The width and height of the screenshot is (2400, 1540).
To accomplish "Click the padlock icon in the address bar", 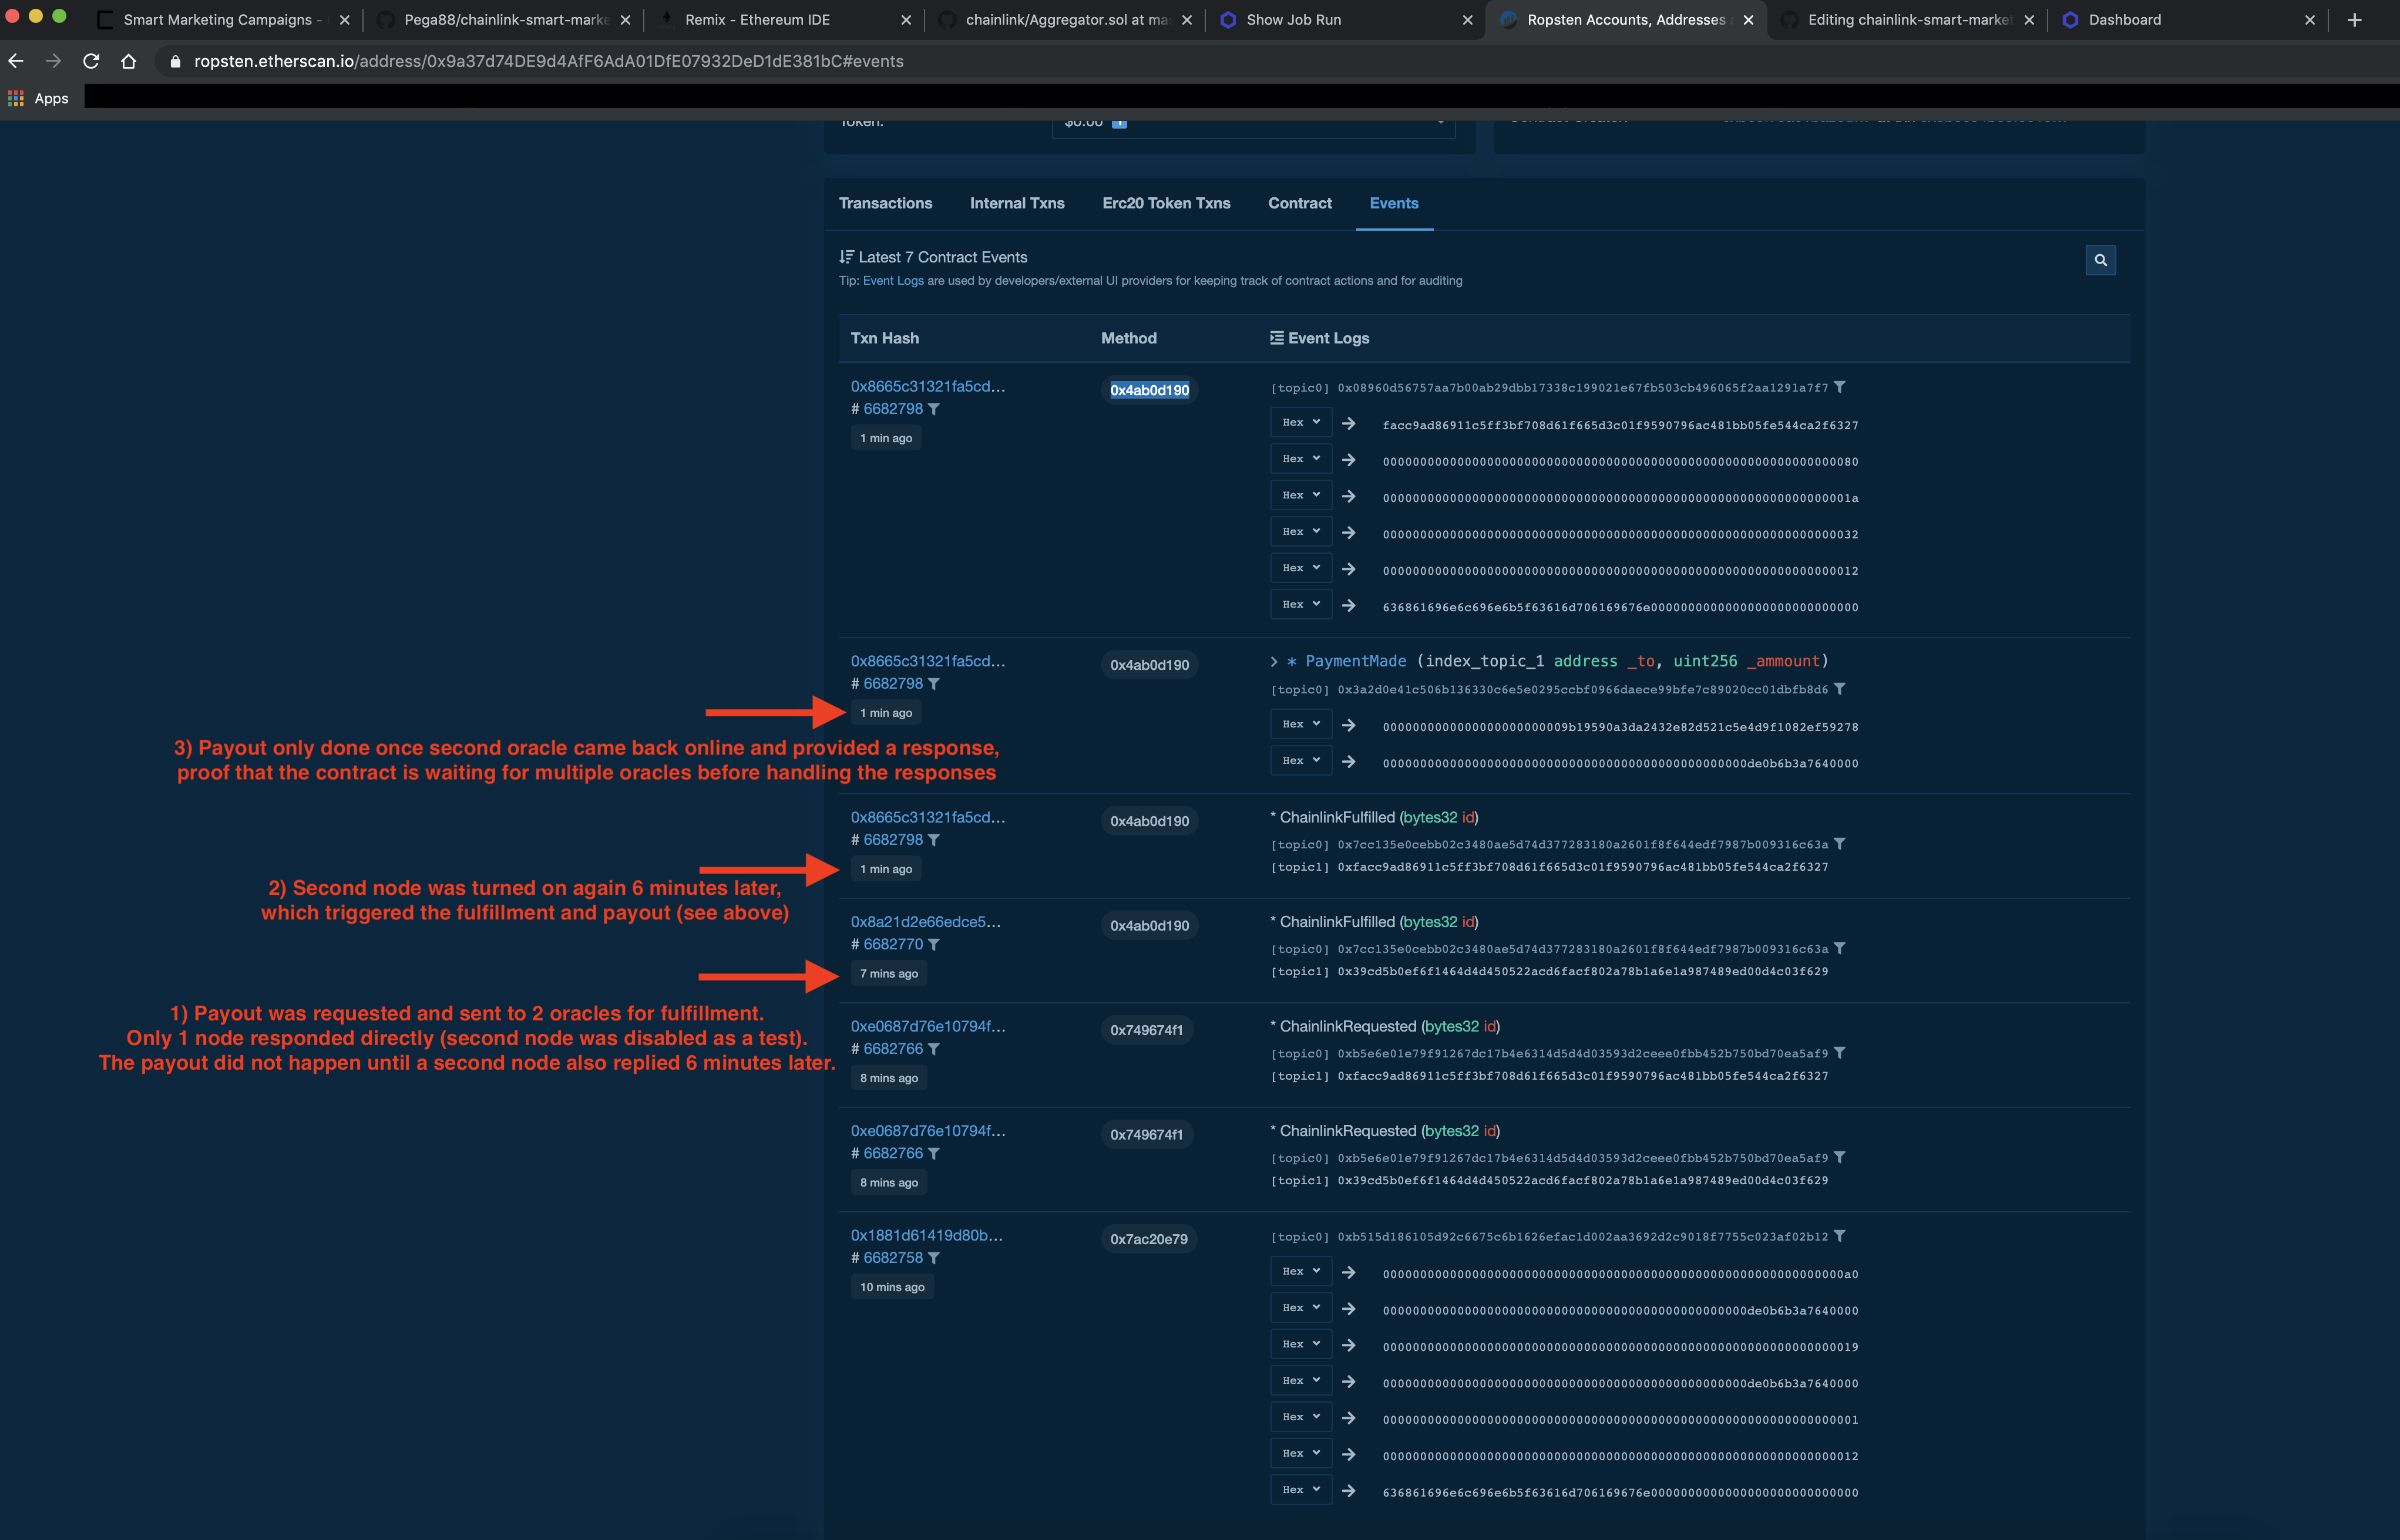I will (x=175, y=61).
